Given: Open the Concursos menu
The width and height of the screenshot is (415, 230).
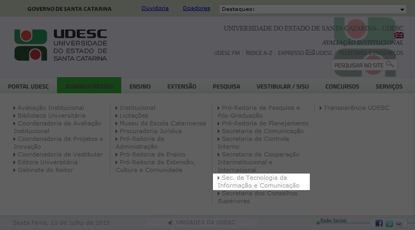Looking at the screenshot, I should point(342,87).
